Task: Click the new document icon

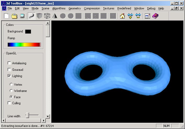Action: (7, 16)
